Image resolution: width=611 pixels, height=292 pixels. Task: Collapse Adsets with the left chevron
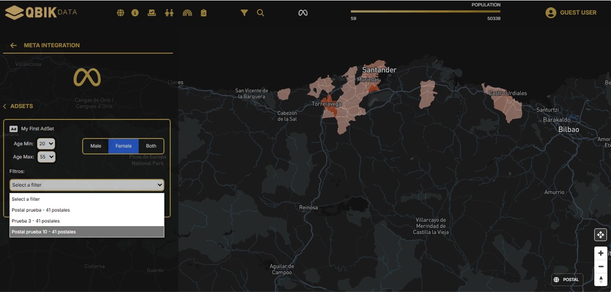tap(5, 106)
